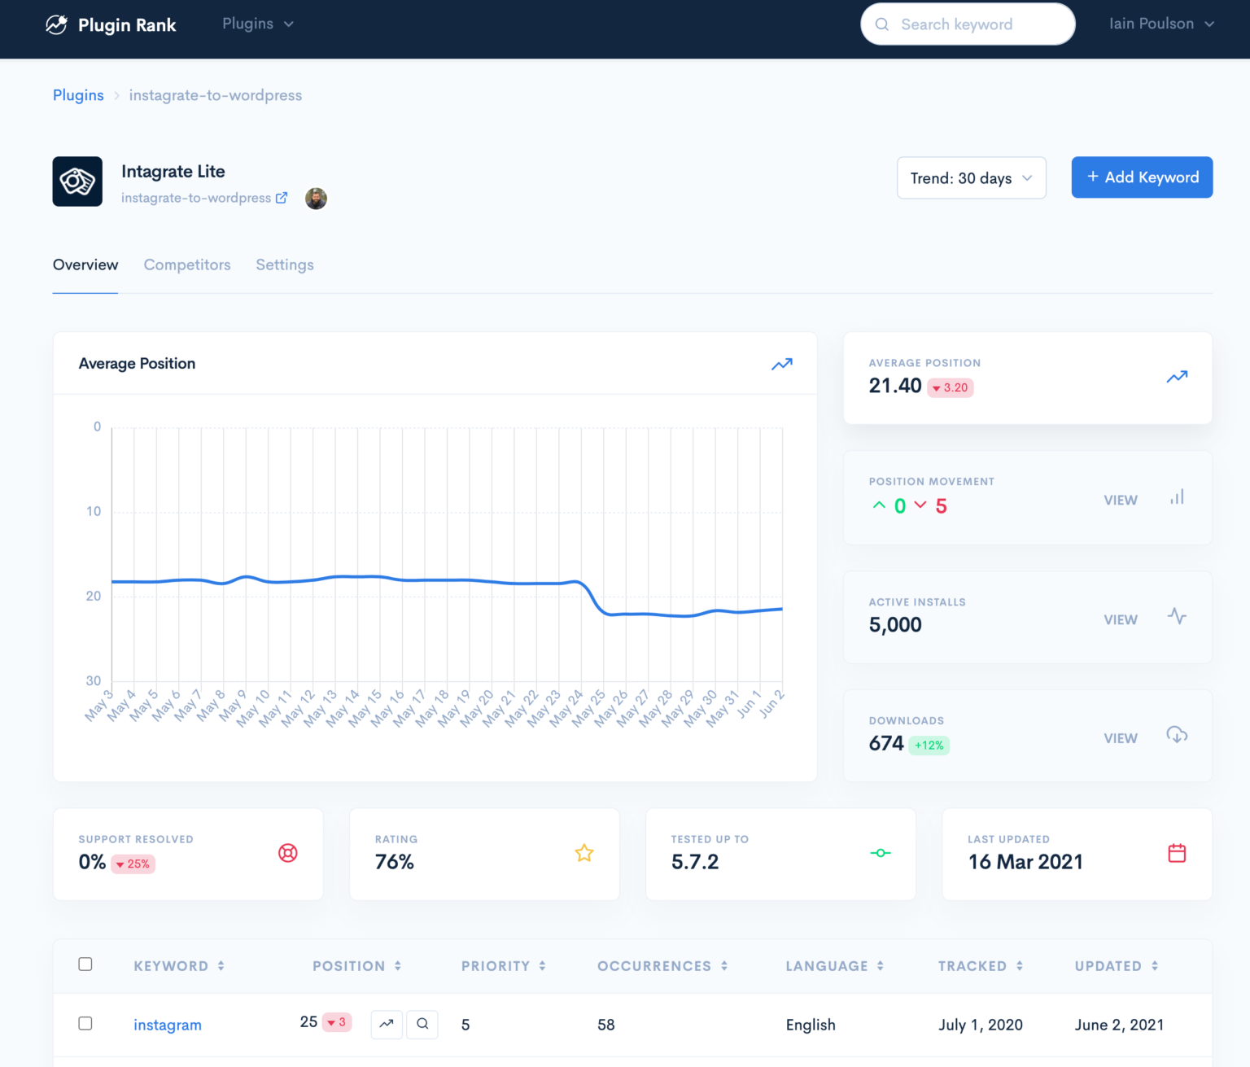The width and height of the screenshot is (1250, 1067).
Task: Open the Iain Poulson account menu
Action: click(1160, 24)
